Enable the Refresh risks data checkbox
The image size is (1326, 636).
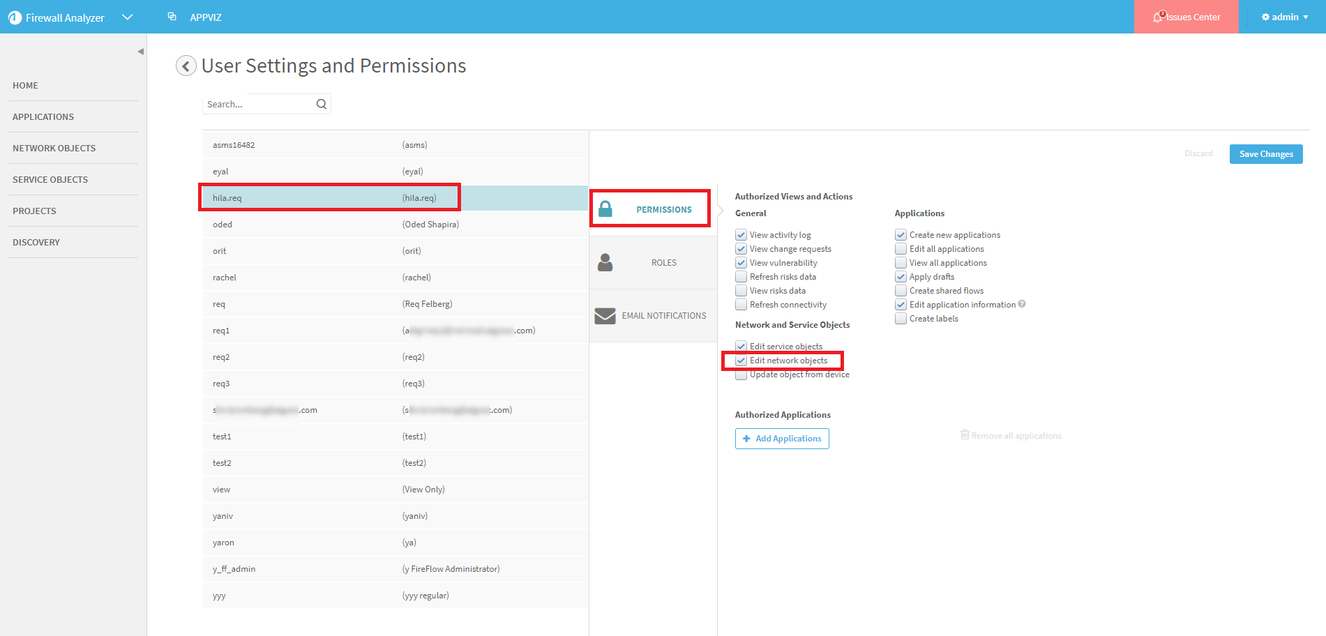[741, 277]
